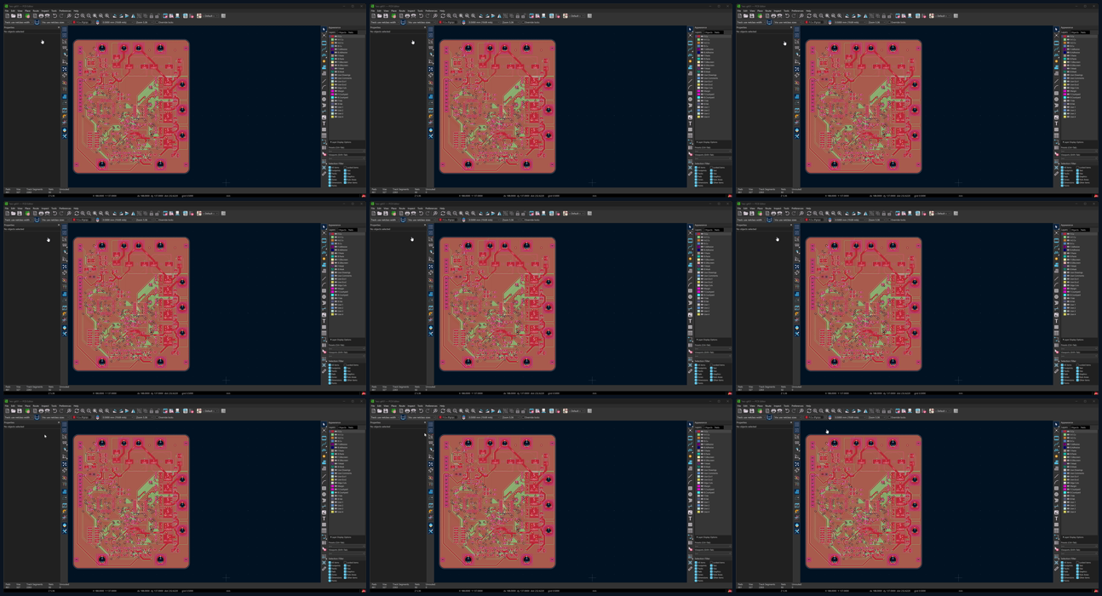Select Draw Circle tool in center window
The height and width of the screenshot is (596, 1102).
691,297
